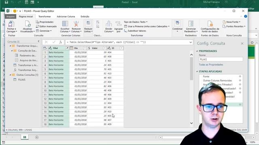Select row 1 Belo Horizonte cell
Image resolution: width=259 pixels, height=145 pixels.
click(59, 52)
